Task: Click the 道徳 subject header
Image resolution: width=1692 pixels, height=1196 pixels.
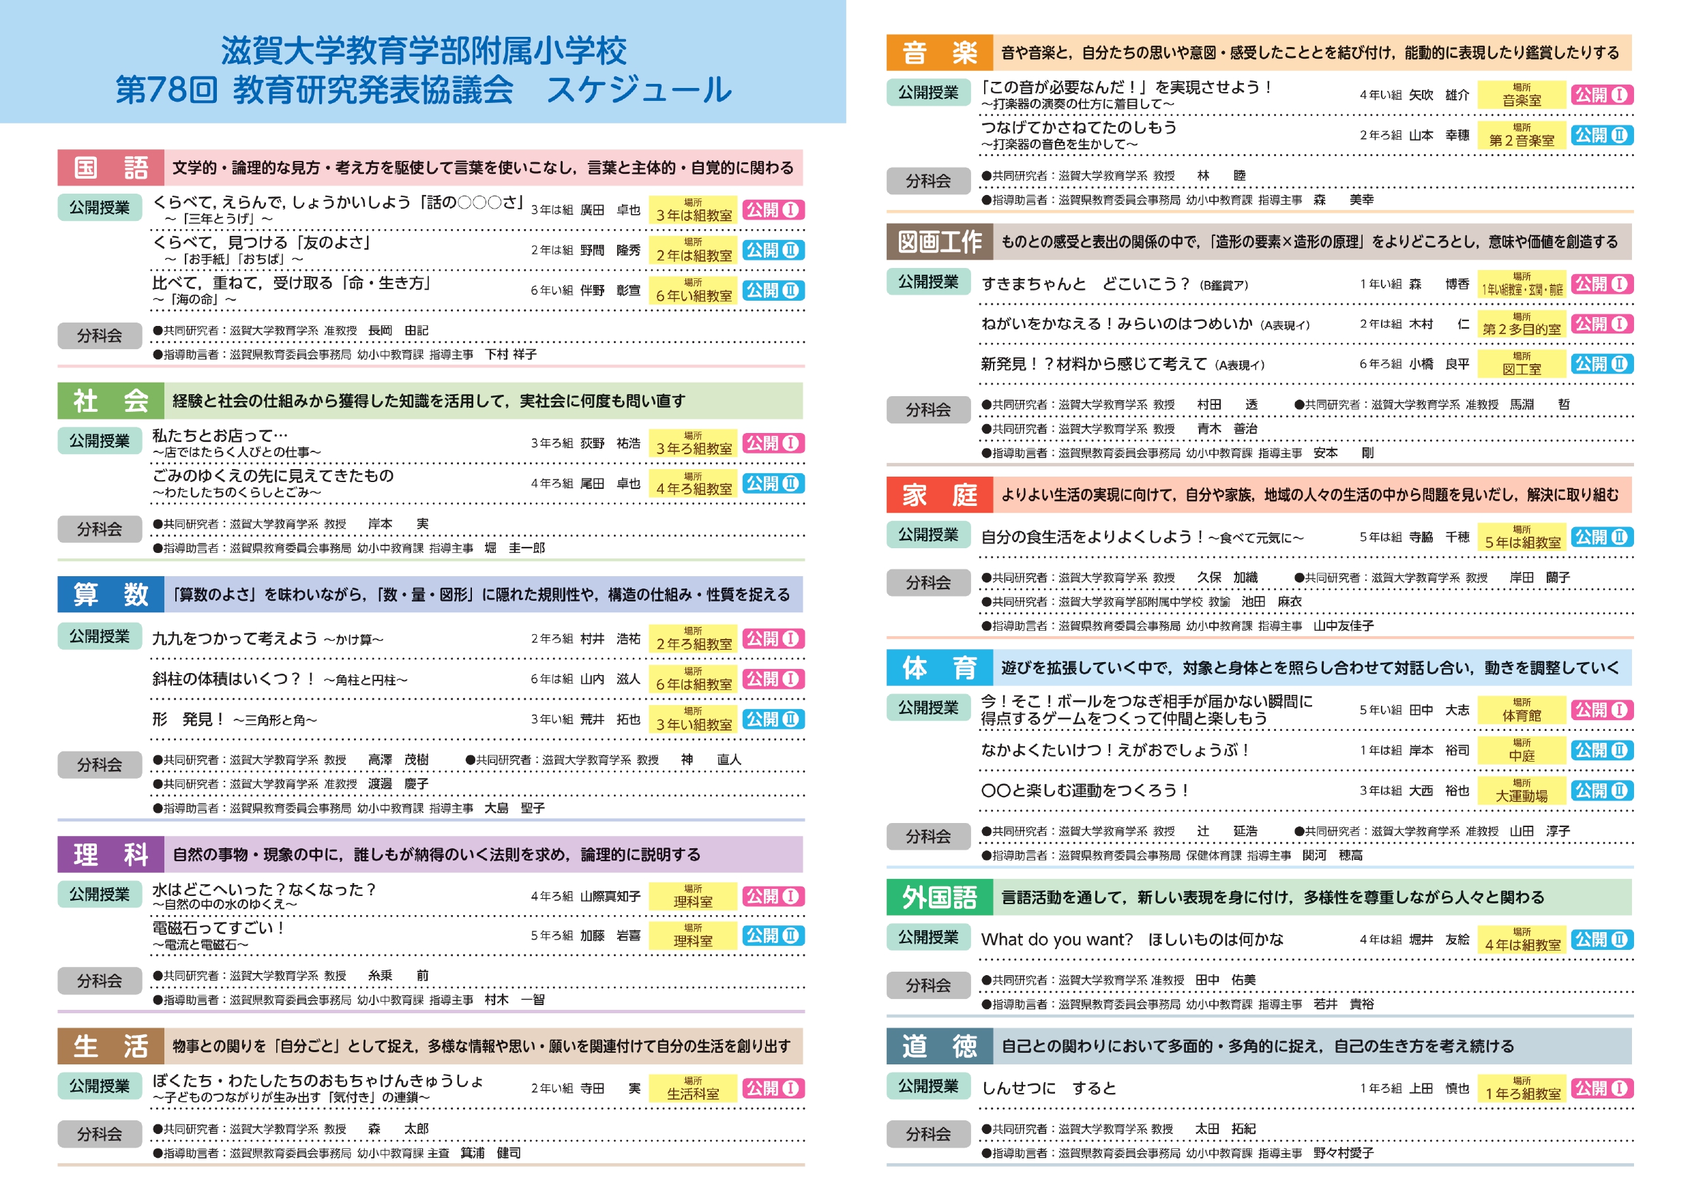Action: coord(940,1047)
